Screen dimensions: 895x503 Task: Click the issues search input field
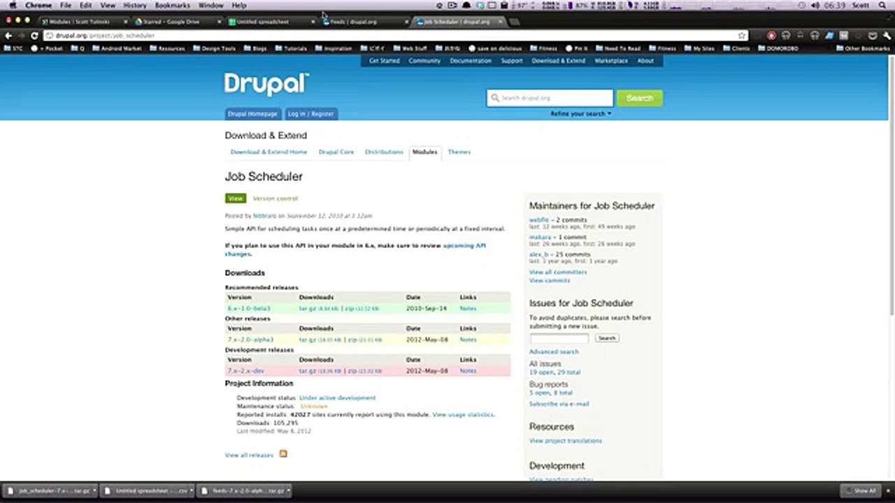click(x=559, y=338)
